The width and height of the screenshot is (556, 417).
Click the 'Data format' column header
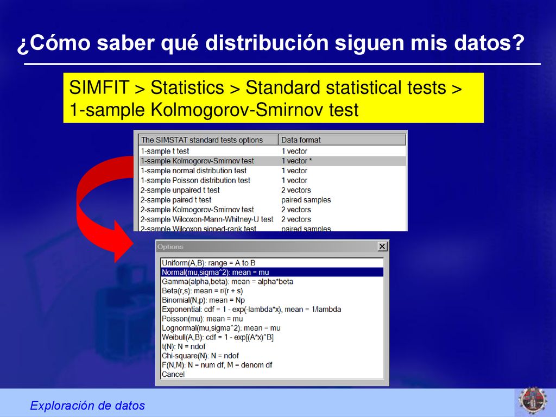pos(342,140)
